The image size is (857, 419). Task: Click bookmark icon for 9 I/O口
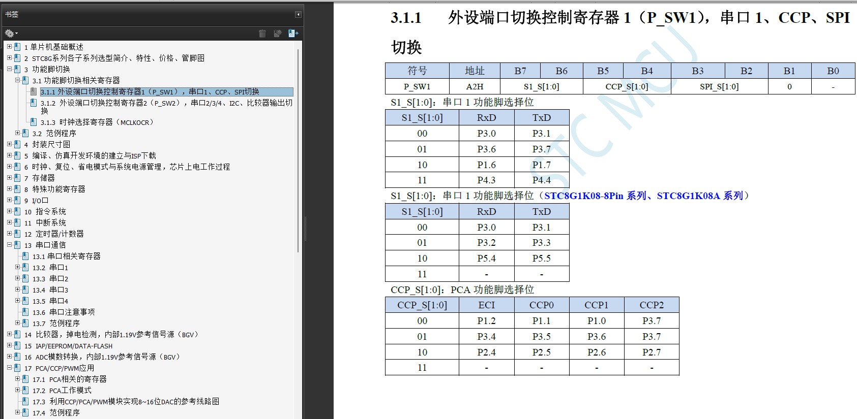coord(17,200)
